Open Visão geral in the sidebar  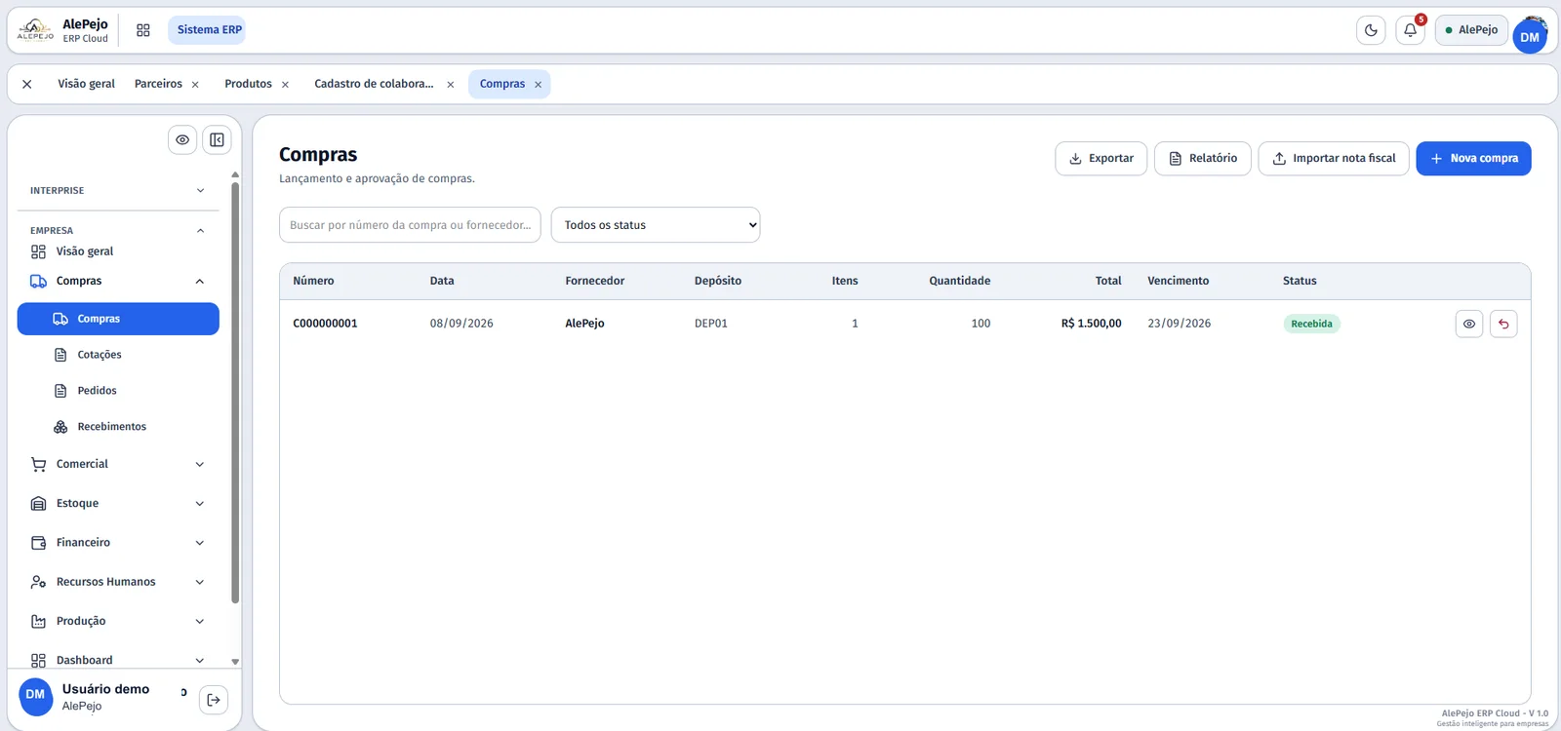click(x=118, y=251)
